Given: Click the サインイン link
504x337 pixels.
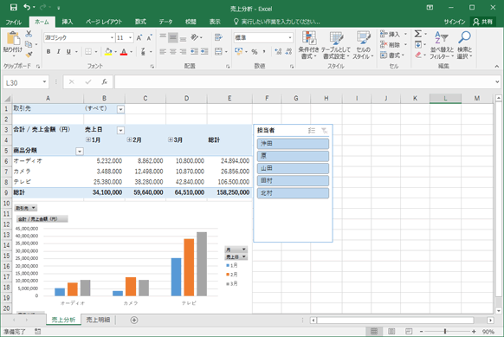Looking at the screenshot, I should 455,22.
